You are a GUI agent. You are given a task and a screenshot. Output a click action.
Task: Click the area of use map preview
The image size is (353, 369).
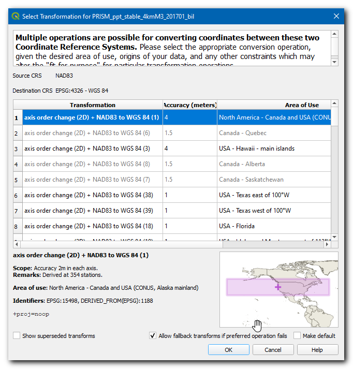(278, 289)
